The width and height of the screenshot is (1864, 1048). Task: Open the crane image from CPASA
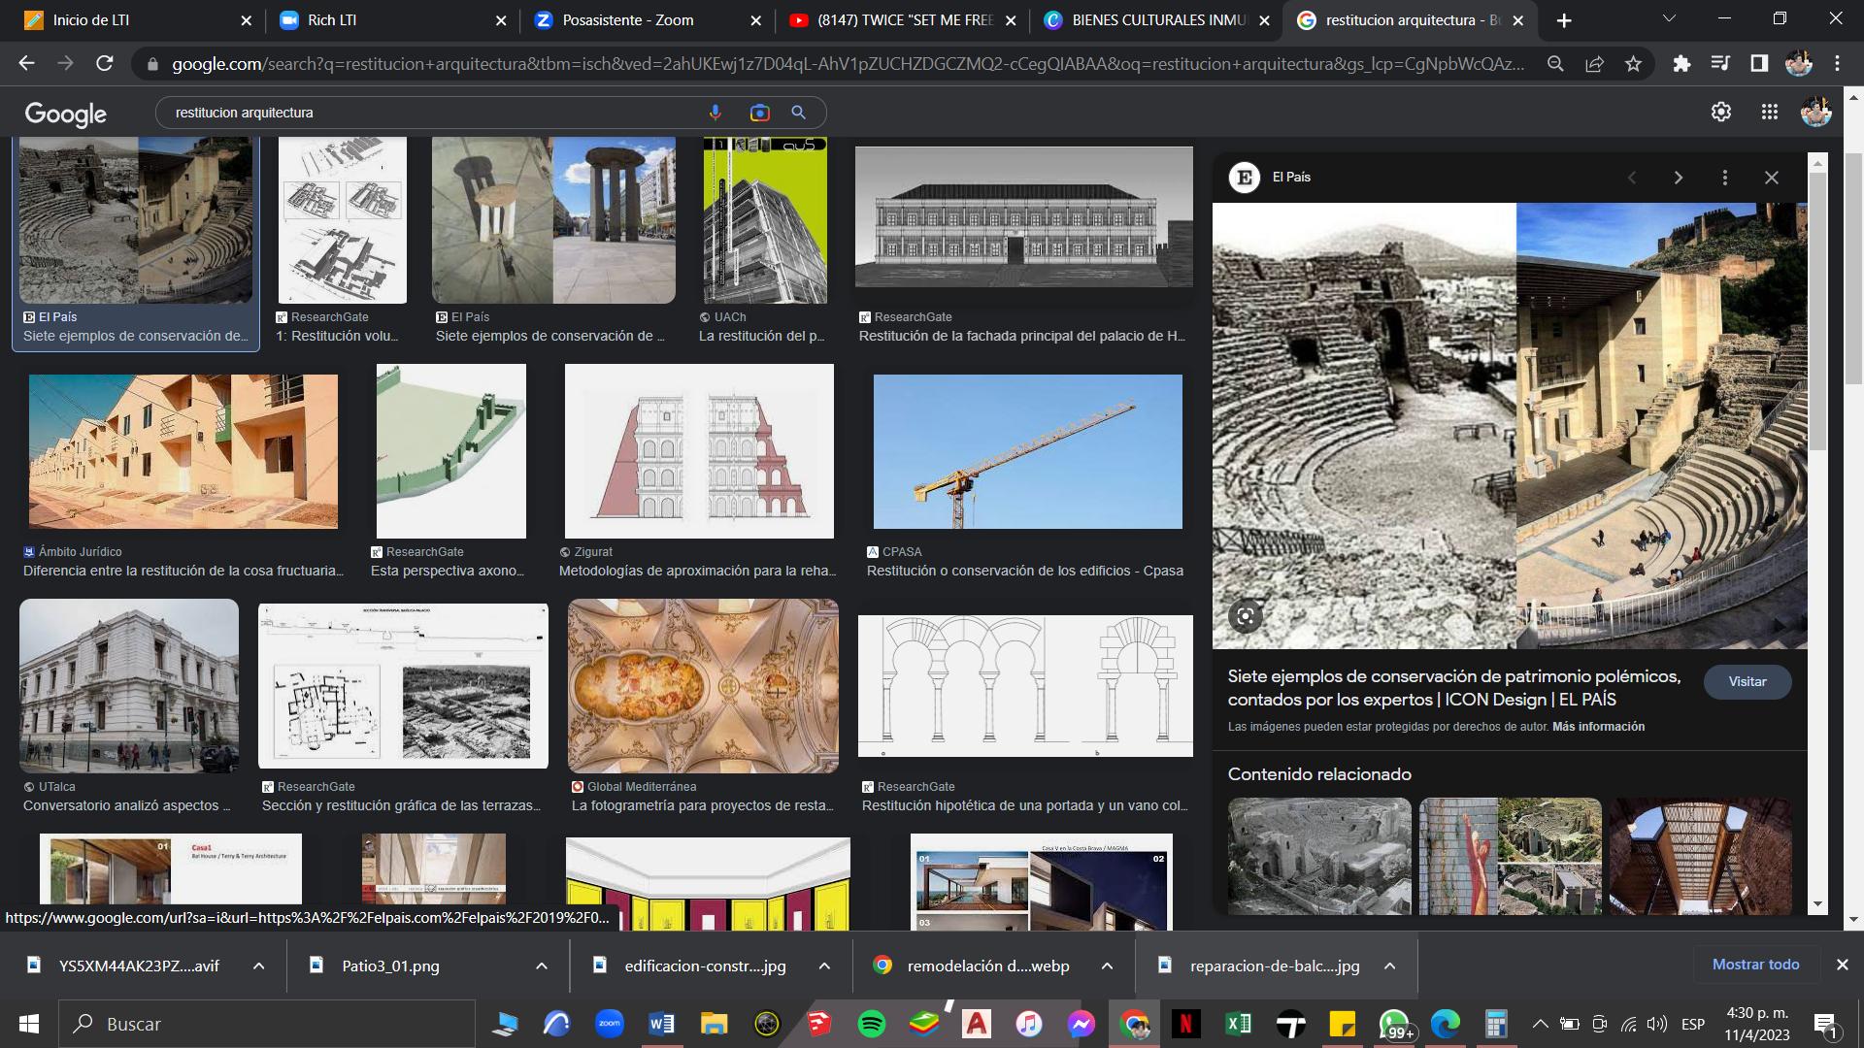click(1027, 452)
